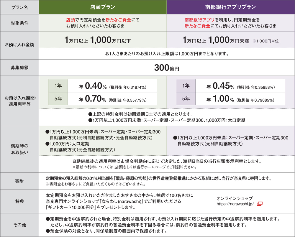Select the プラン名 header cell
Image resolution: width=295 pixels, height=237 pixels.
(19, 7)
